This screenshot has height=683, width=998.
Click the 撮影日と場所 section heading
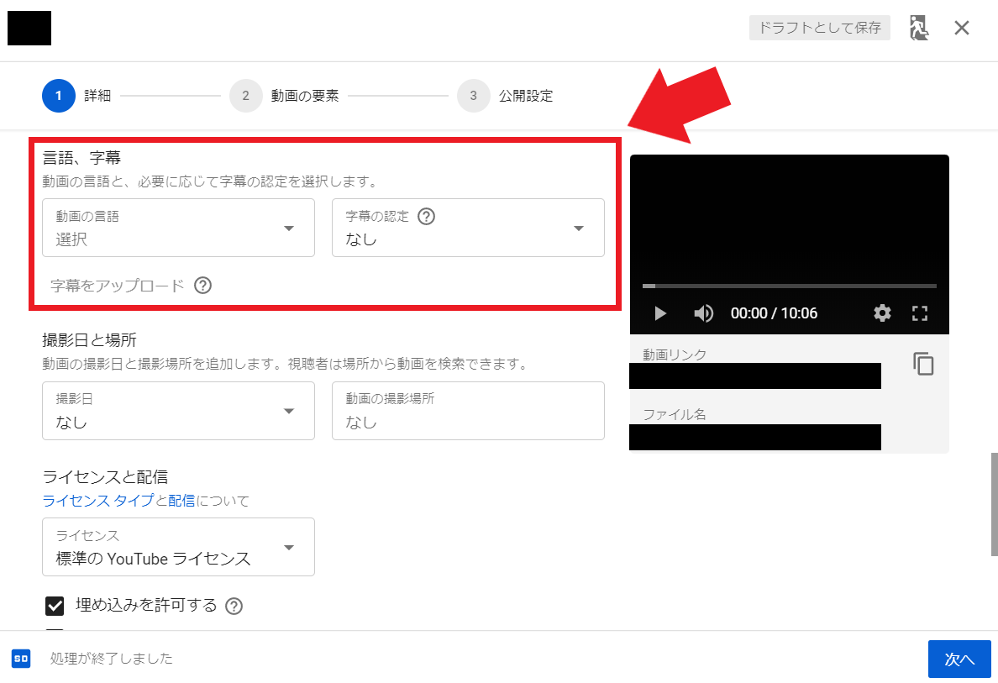[x=89, y=340]
